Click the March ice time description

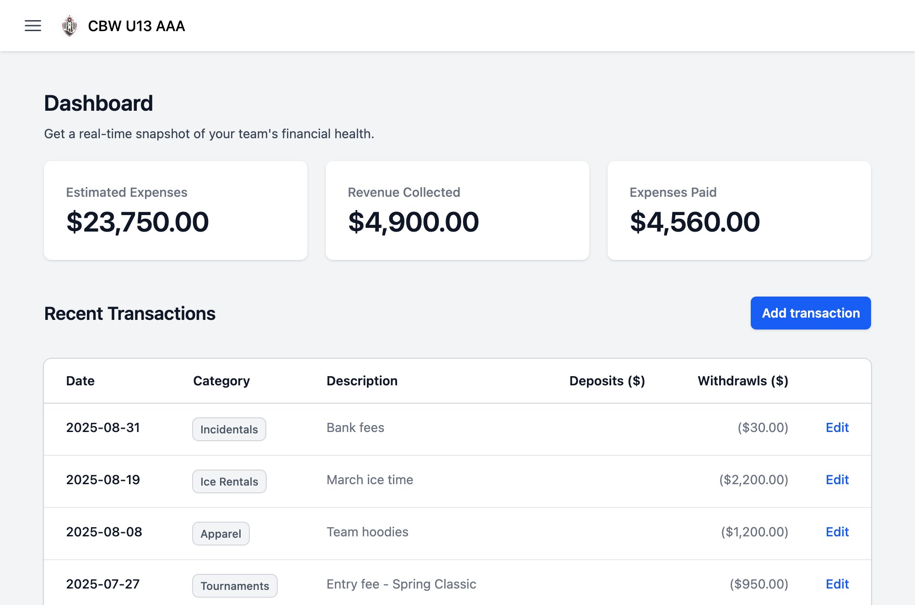[x=370, y=480]
